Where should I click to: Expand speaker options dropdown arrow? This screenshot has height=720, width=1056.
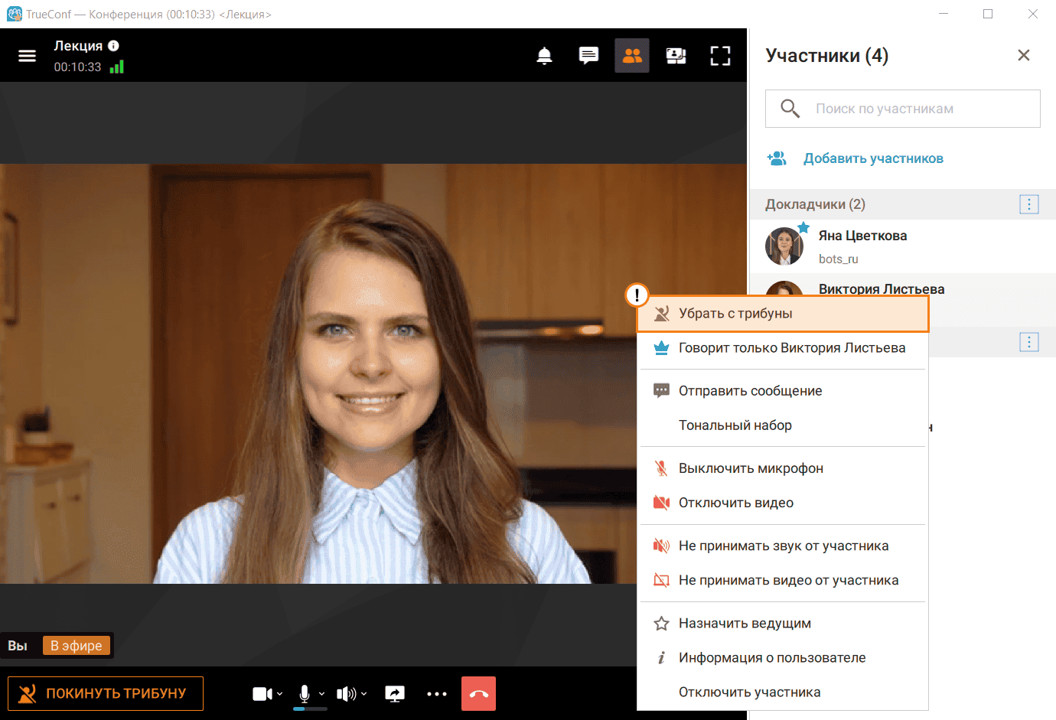tap(364, 694)
